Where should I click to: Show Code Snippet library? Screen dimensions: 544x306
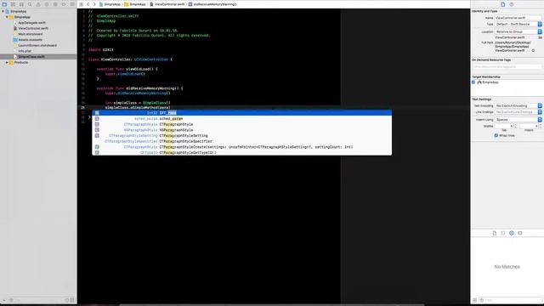(503, 233)
